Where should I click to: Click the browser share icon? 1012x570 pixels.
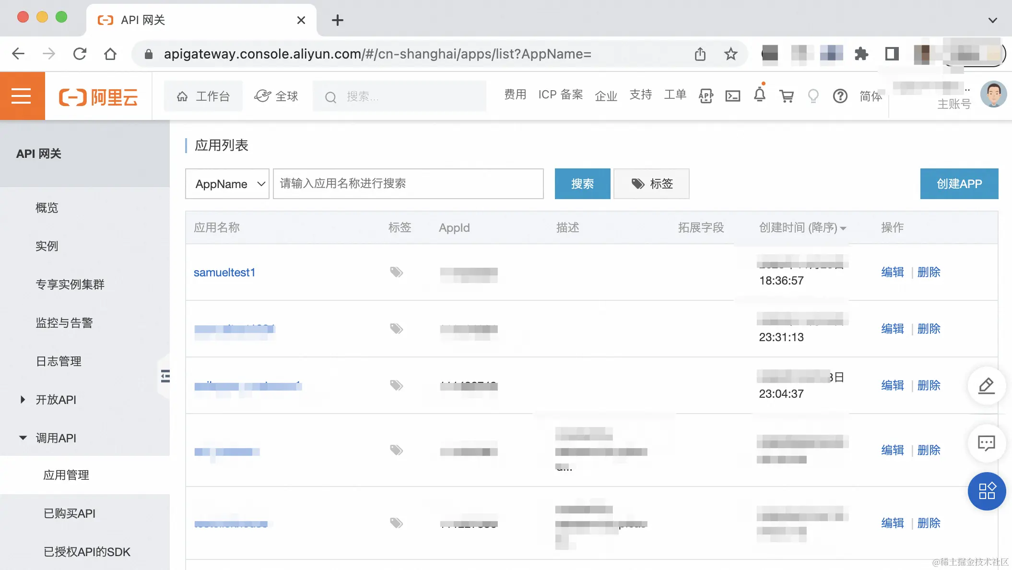[700, 54]
